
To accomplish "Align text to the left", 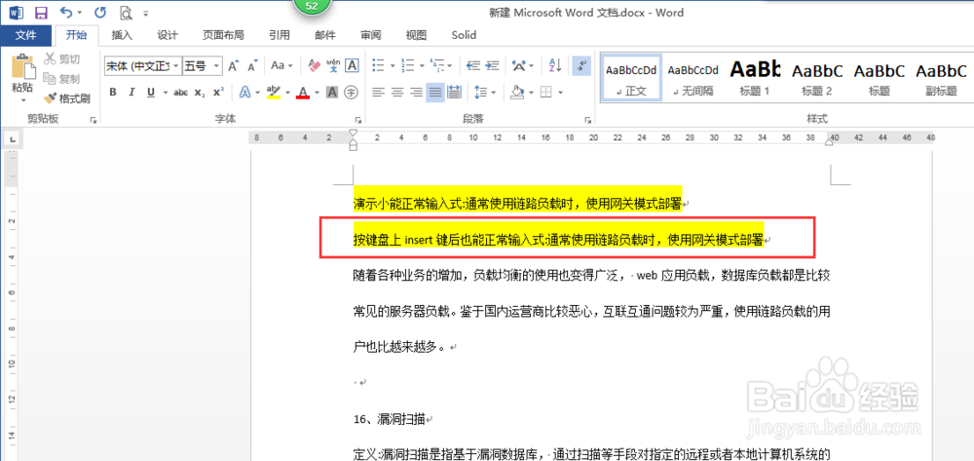I will click(x=378, y=93).
